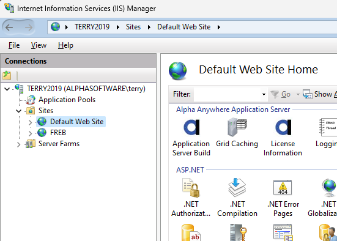
Task: Expand breadcrumb arrow after globe icon
Action: tap(67, 27)
